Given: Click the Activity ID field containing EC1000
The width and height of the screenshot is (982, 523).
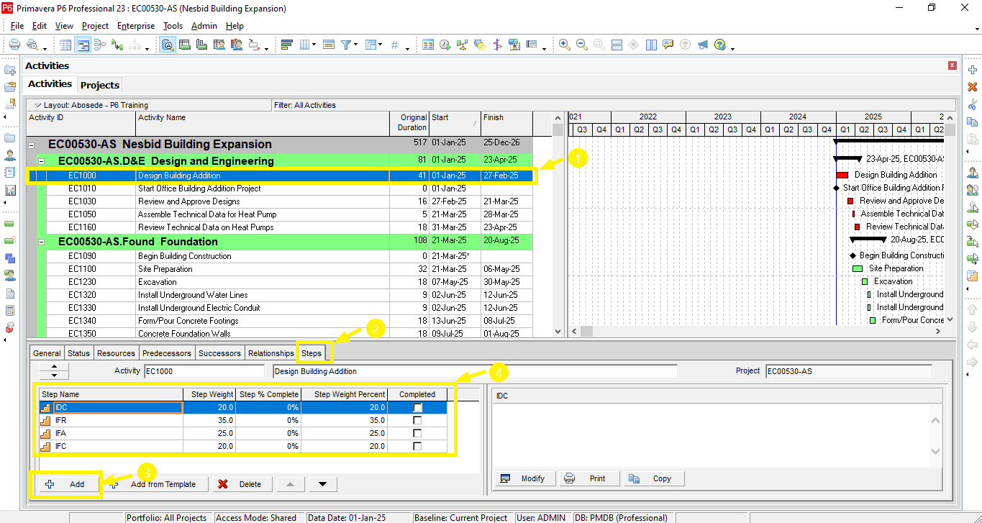Looking at the screenshot, I should coord(204,371).
